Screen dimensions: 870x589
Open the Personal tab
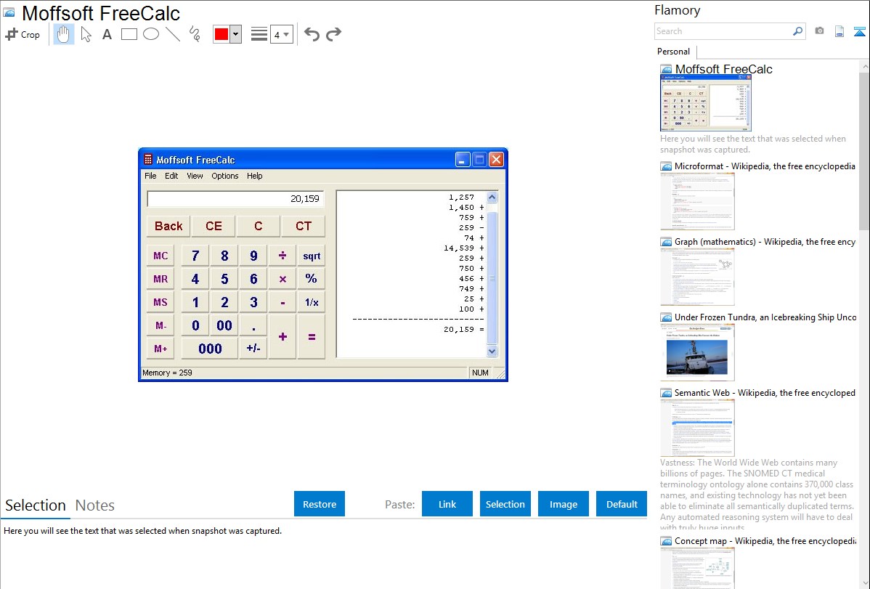tap(673, 52)
